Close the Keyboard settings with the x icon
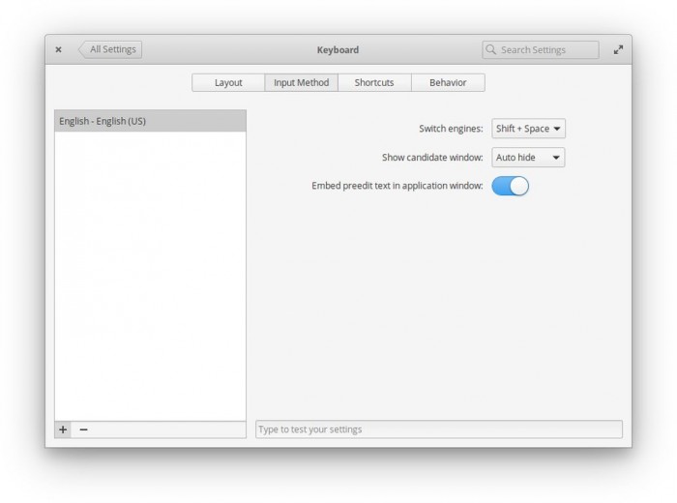677x503 pixels. pyautogui.click(x=58, y=49)
